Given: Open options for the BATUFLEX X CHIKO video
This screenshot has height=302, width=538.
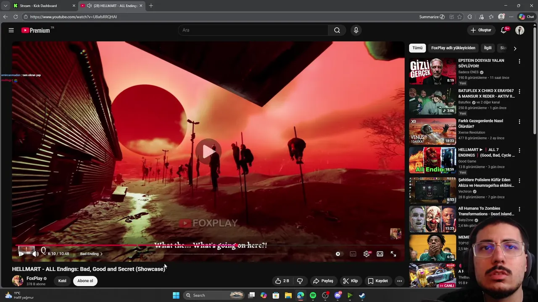Looking at the screenshot, I should click(x=520, y=91).
